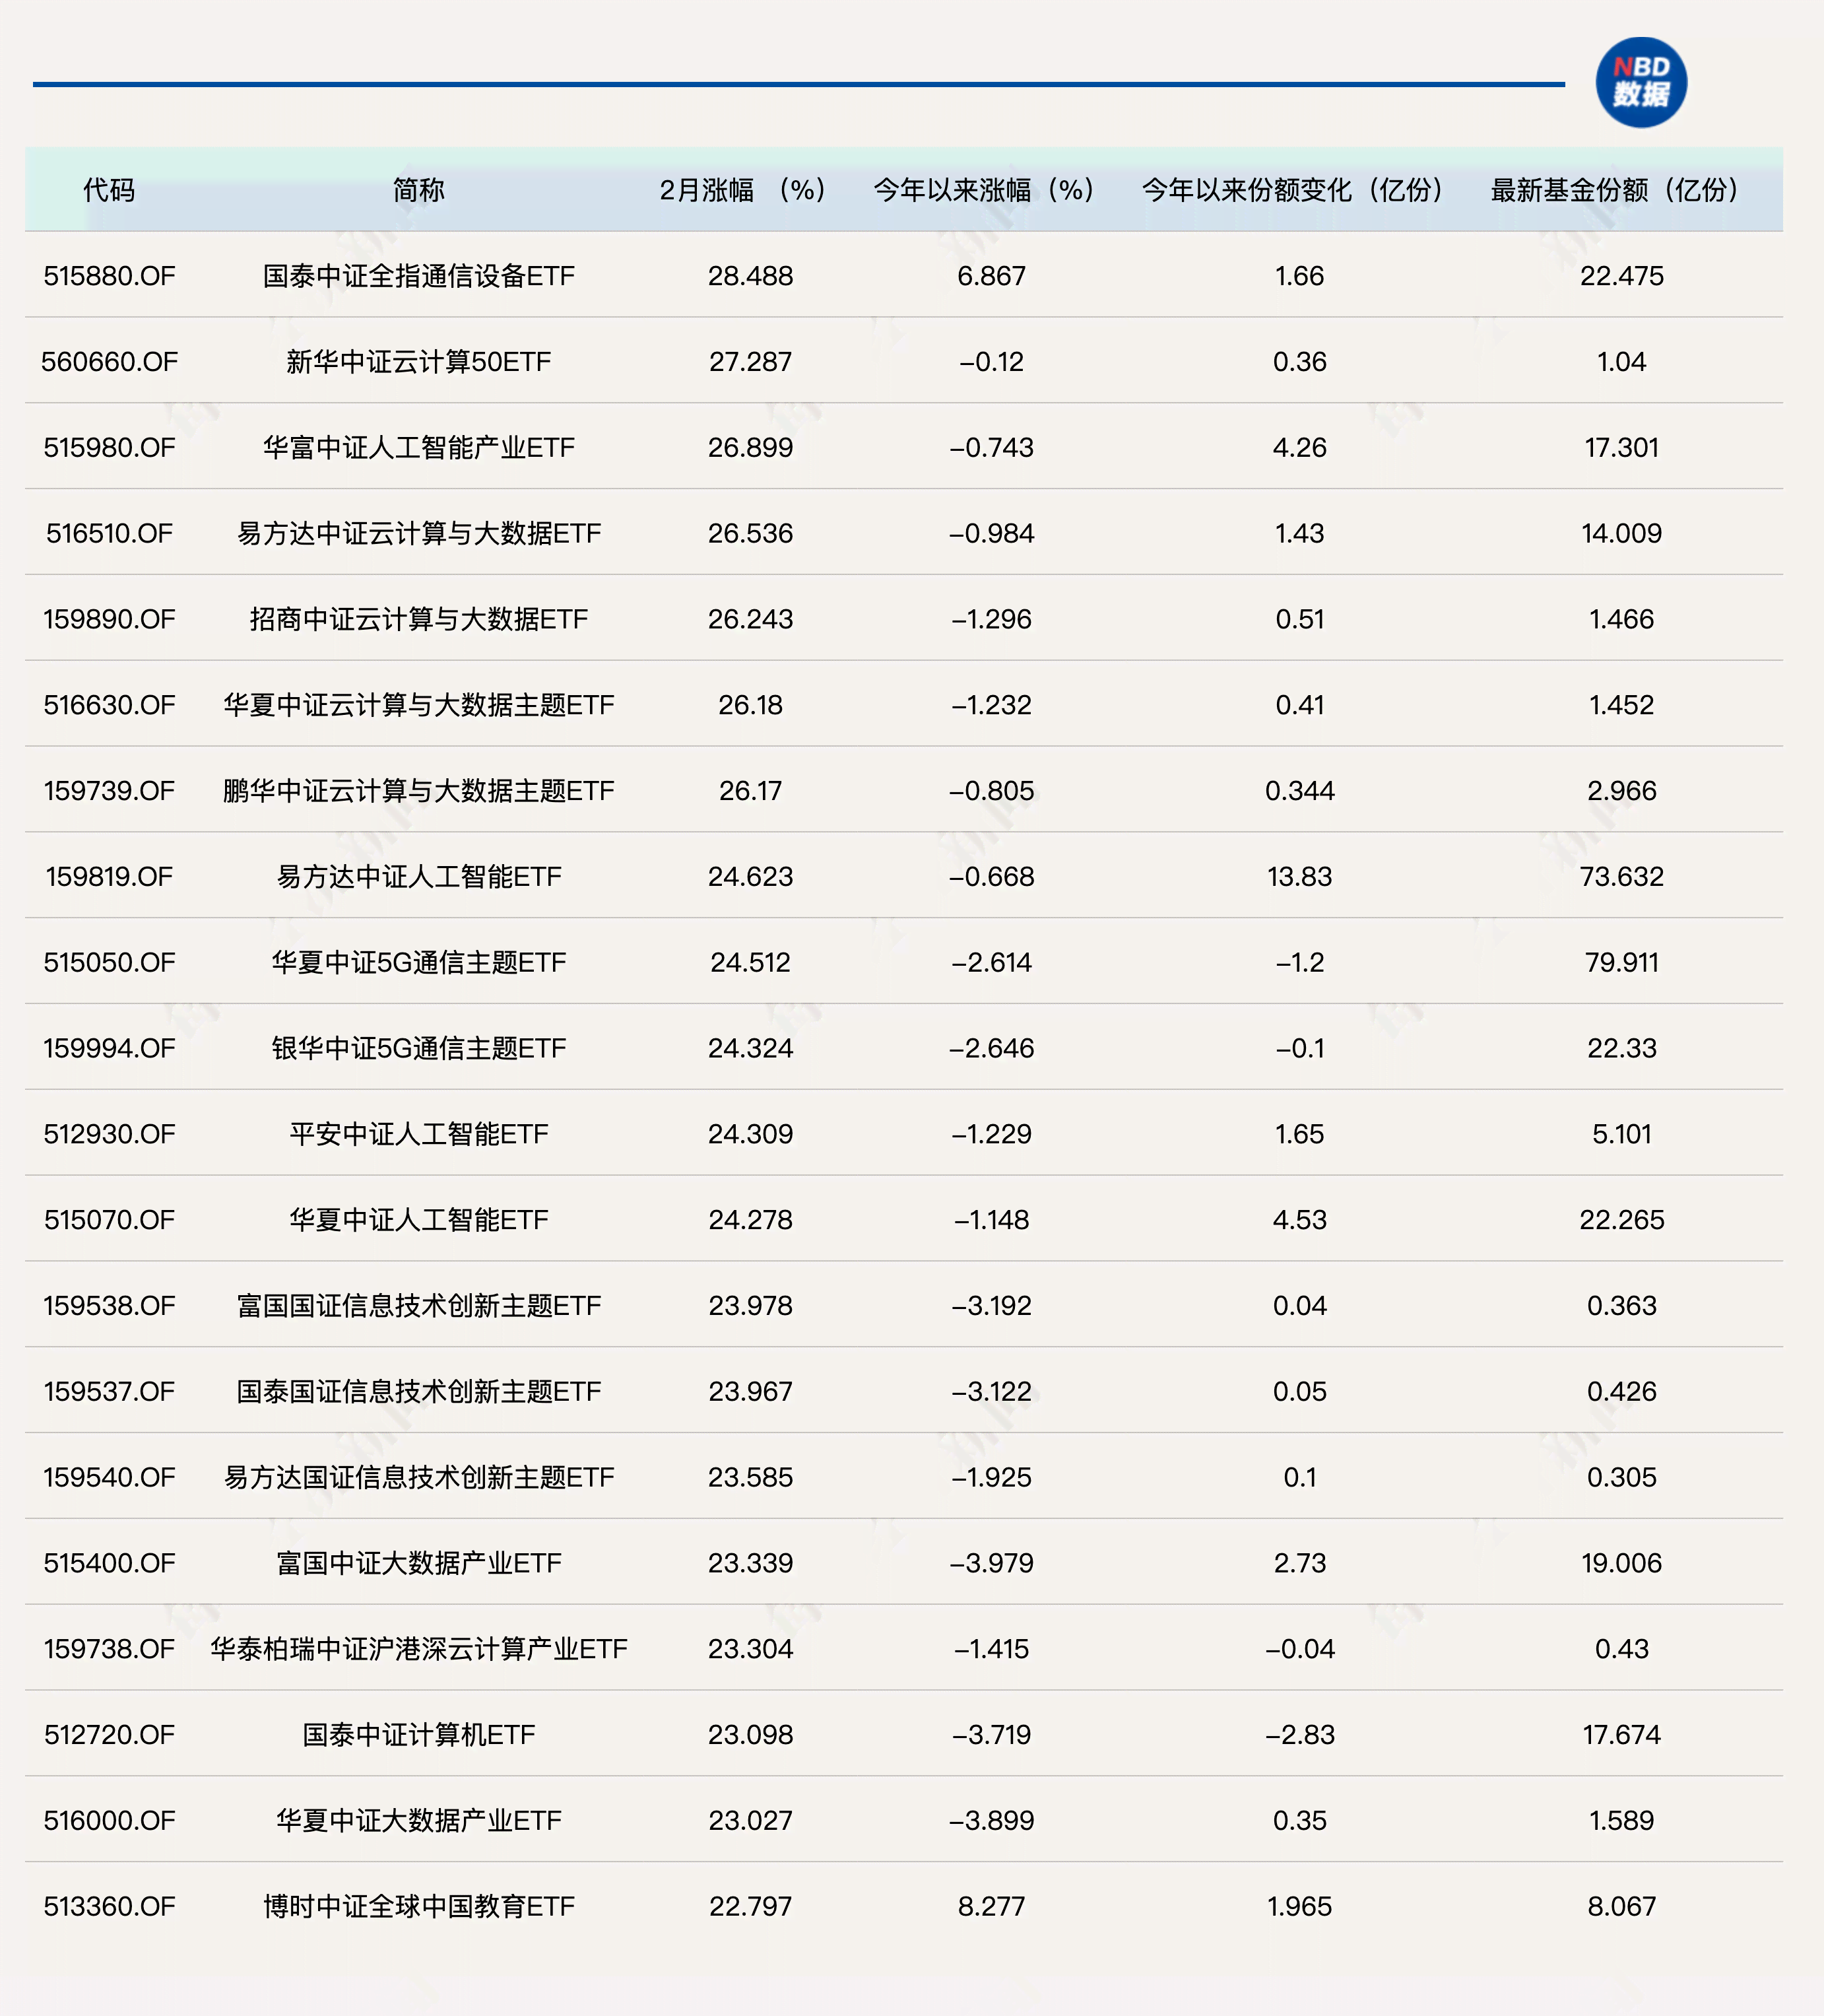Screen dimensions: 1824x2016
Task: Click value 28.488 in 2月涨幅
Action: [x=750, y=276]
